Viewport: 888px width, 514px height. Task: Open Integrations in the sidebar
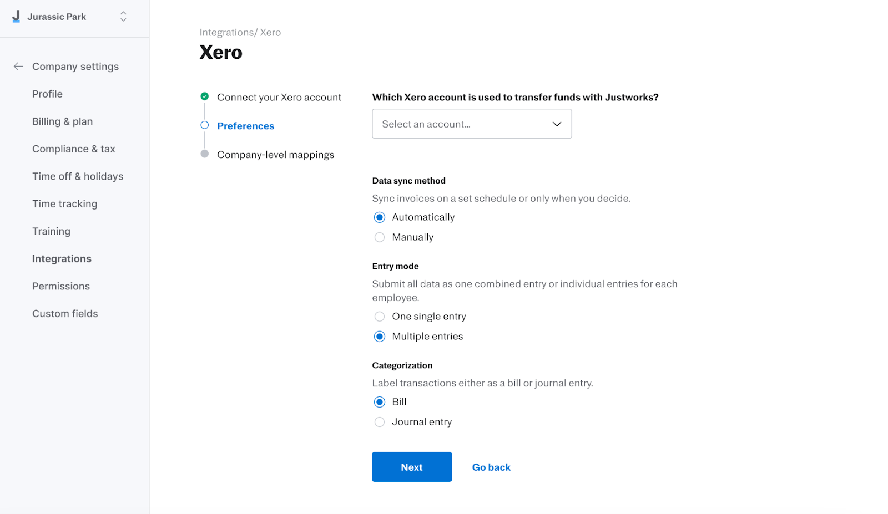click(x=62, y=259)
